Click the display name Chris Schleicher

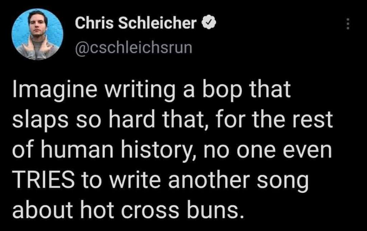coord(136,24)
